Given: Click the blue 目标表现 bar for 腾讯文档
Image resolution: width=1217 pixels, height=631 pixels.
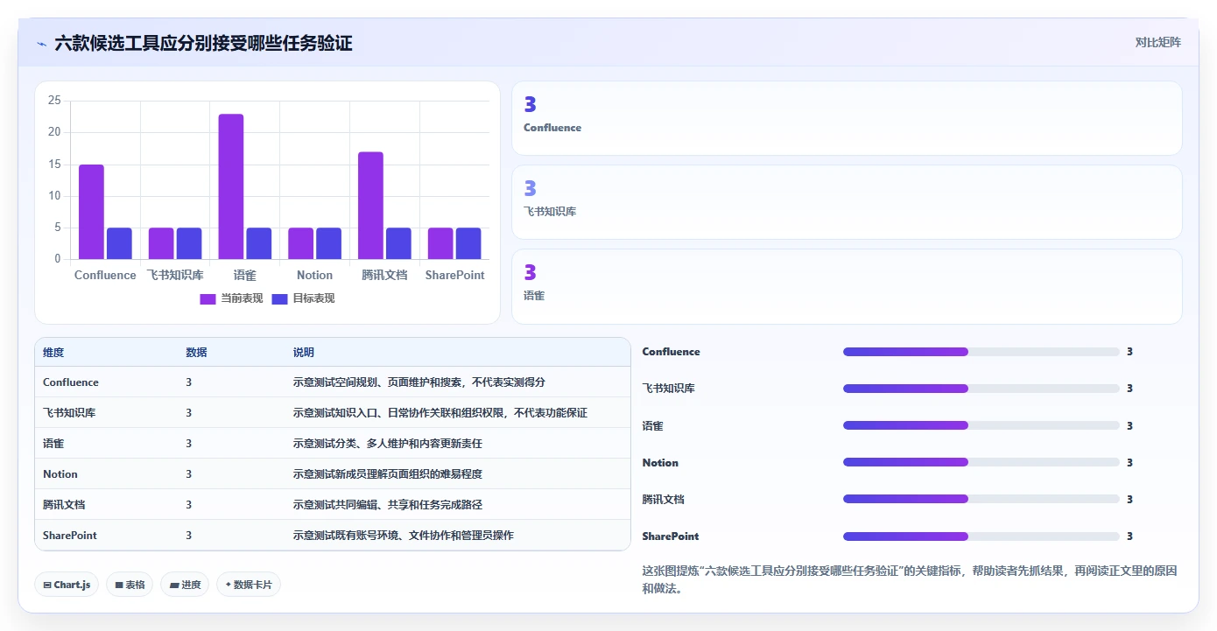Looking at the screenshot, I should pos(398,243).
